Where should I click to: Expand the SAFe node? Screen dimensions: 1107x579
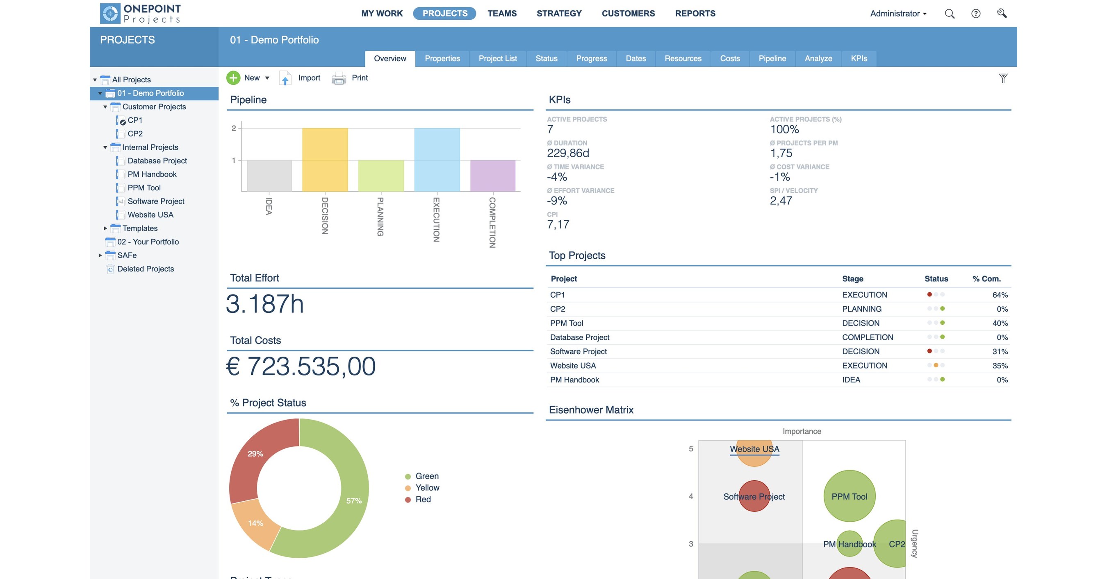[x=100, y=256]
